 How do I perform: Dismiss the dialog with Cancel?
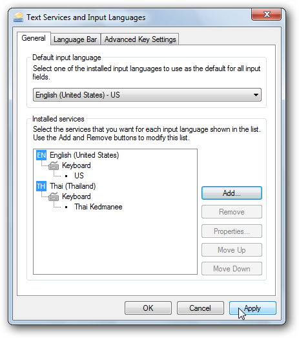coord(200,308)
